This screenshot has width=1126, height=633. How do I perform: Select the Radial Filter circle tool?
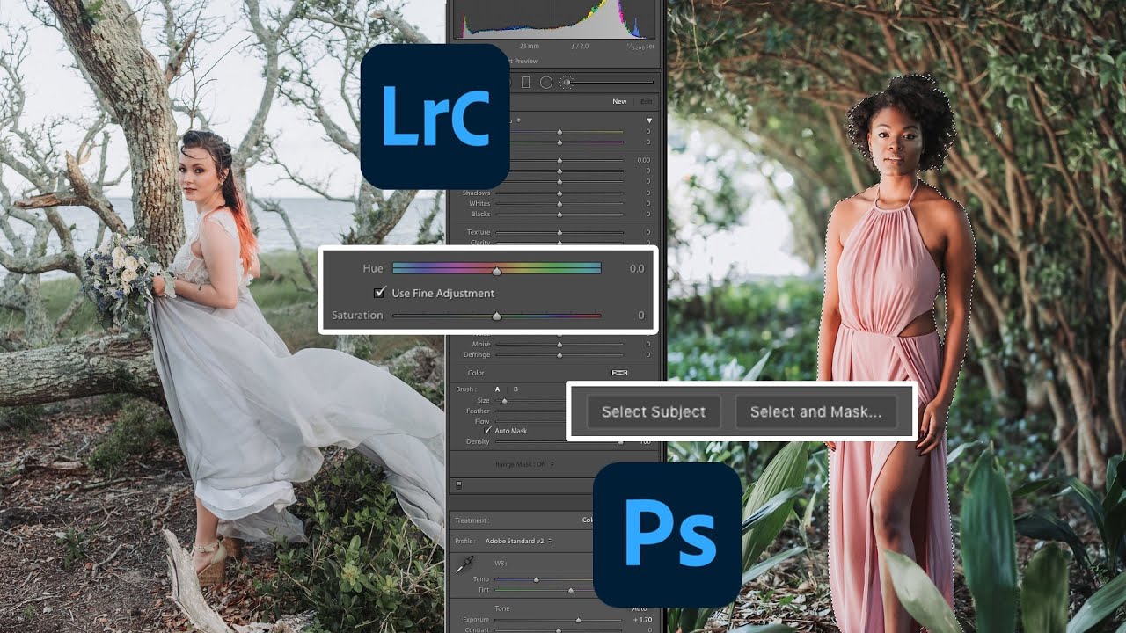coord(545,82)
